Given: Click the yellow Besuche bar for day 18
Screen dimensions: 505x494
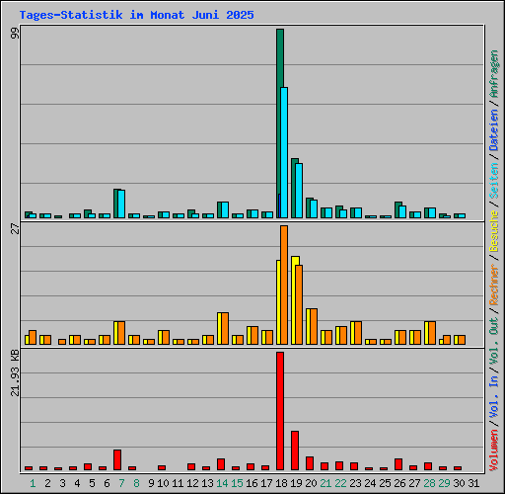Looking at the screenshot, I should [278, 302].
